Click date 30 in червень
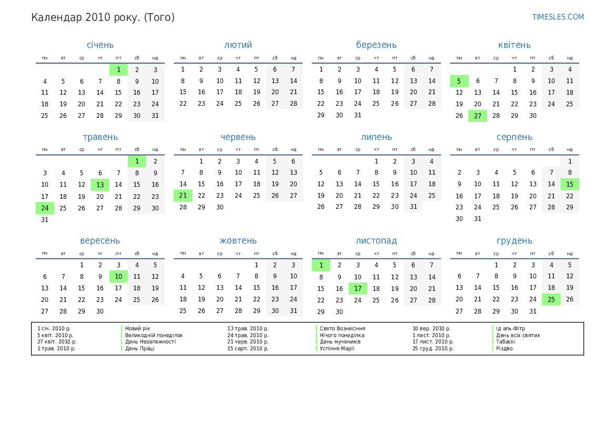Image resolution: width=615 pixels, height=435 pixels. 220,207
